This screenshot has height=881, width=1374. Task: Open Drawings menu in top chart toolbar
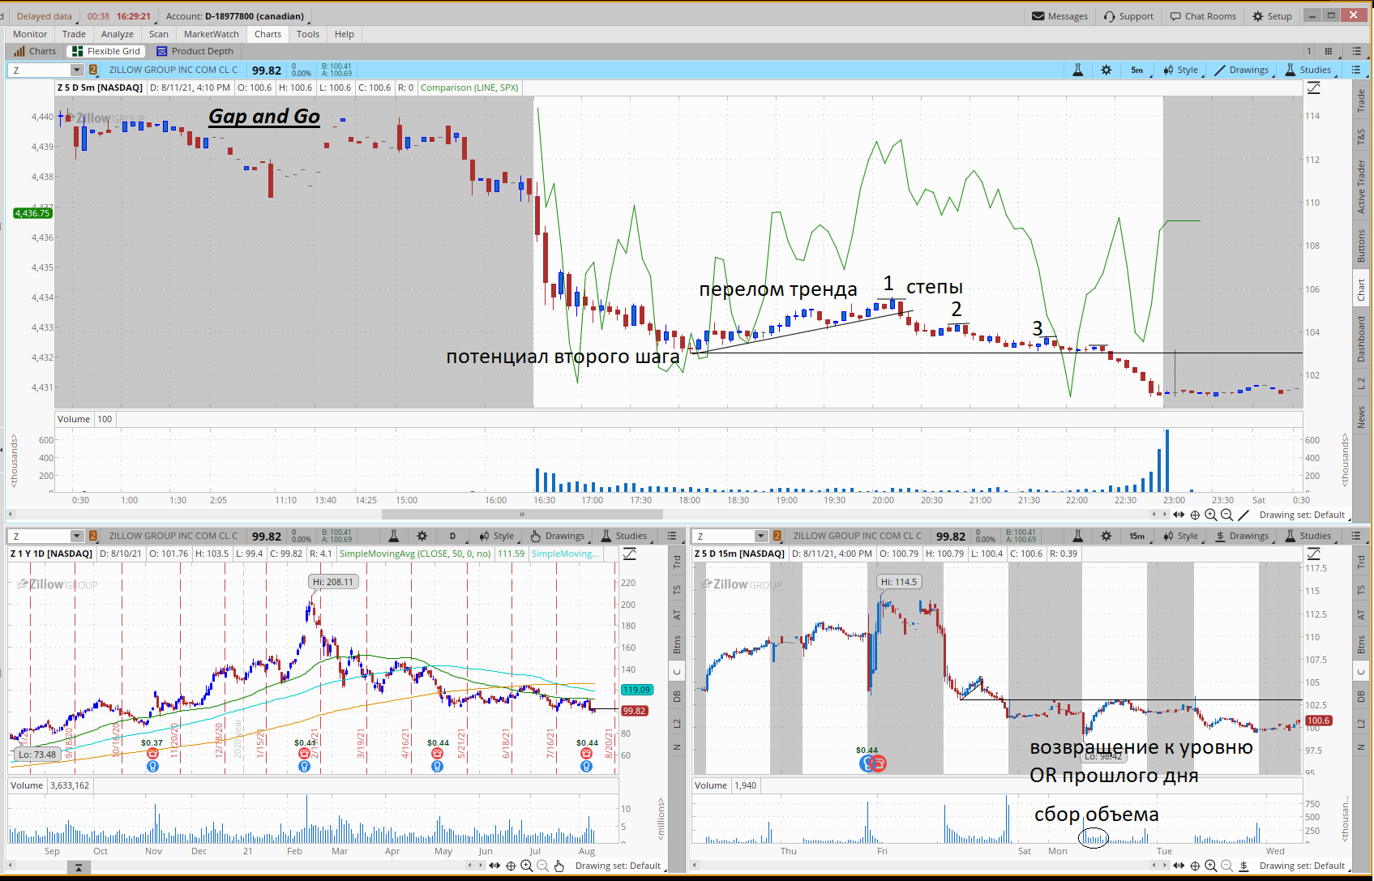pos(1242,71)
